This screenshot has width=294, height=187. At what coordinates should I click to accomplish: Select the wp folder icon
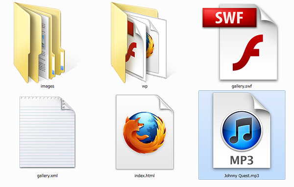(x=139, y=42)
